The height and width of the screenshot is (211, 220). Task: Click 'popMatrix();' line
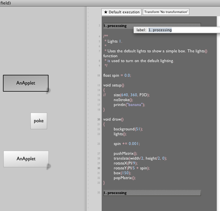pyautogui.click(x=125, y=178)
